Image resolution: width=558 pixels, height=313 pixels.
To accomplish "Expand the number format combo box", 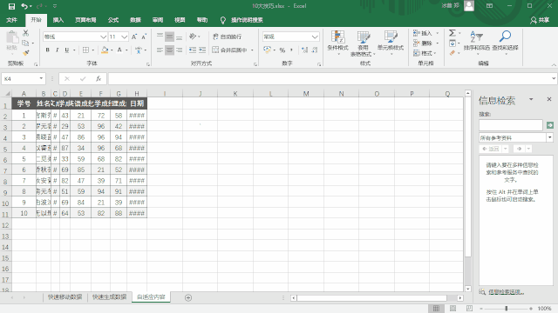I will point(315,37).
